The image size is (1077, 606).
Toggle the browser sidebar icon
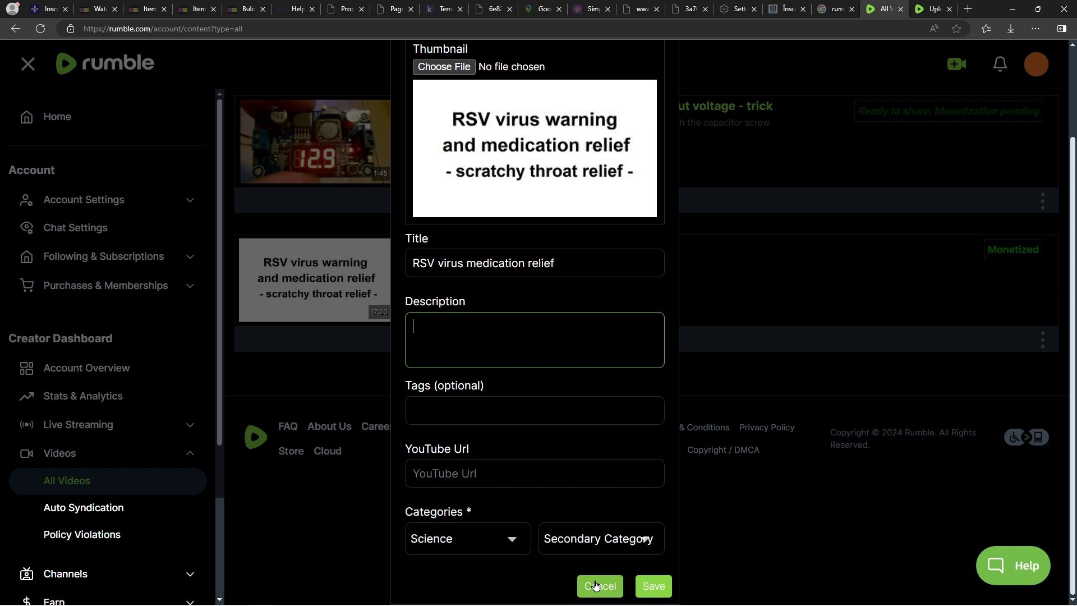click(1061, 29)
